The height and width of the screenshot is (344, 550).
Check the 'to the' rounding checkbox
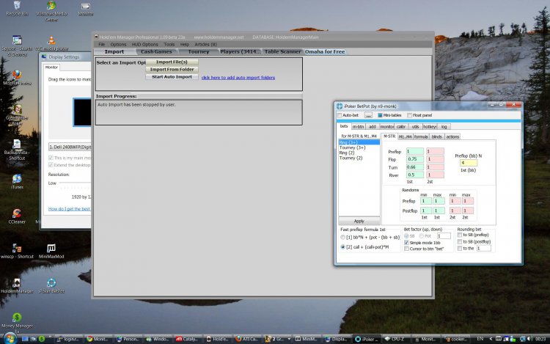[x=460, y=248]
